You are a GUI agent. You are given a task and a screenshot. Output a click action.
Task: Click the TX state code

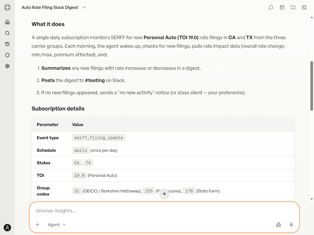point(88,163)
